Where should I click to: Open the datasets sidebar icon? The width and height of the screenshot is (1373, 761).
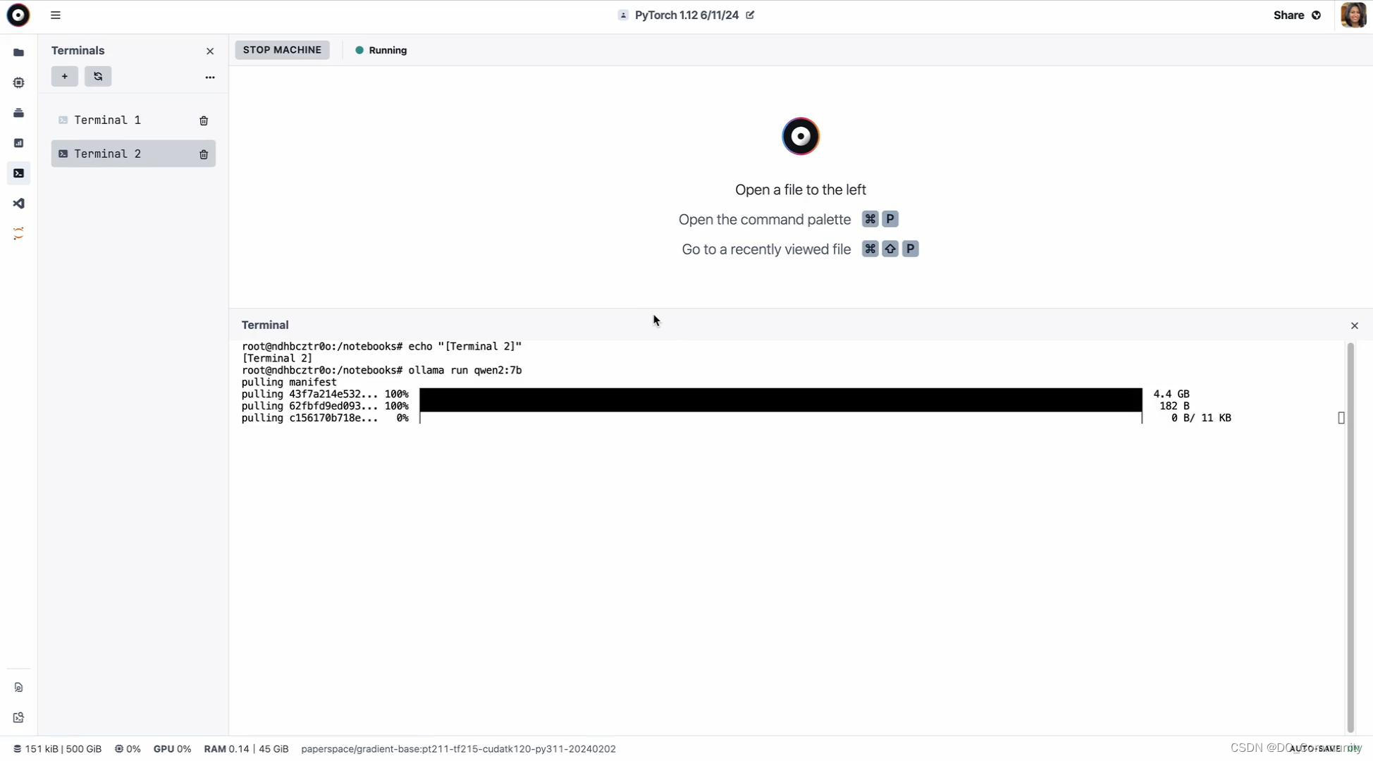pyautogui.click(x=18, y=113)
